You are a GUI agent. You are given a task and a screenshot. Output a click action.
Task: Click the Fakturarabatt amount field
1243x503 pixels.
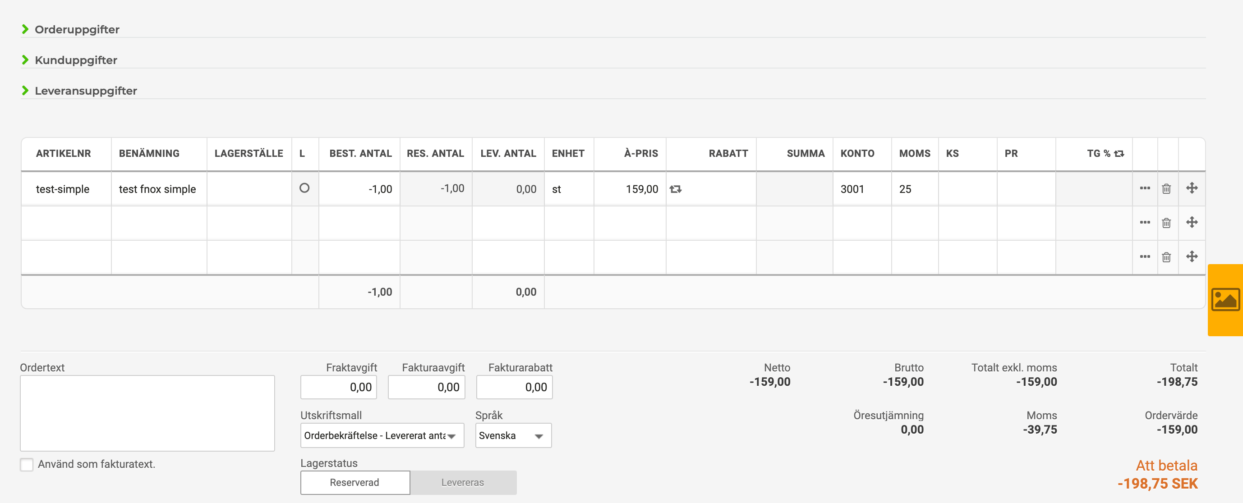pyautogui.click(x=513, y=386)
